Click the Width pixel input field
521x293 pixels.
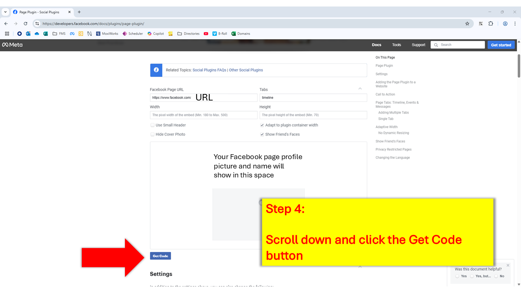(x=204, y=115)
